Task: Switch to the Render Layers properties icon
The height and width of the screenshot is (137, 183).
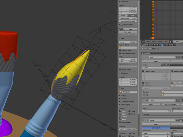Action: [150, 45]
